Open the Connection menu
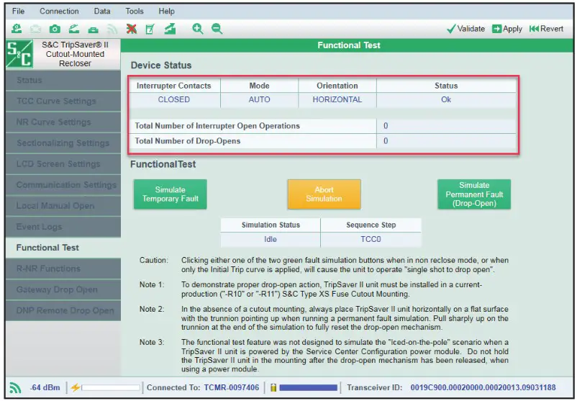 [x=59, y=12]
